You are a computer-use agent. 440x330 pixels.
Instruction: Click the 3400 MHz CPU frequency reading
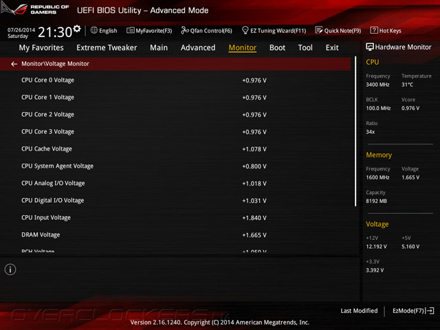click(377, 85)
